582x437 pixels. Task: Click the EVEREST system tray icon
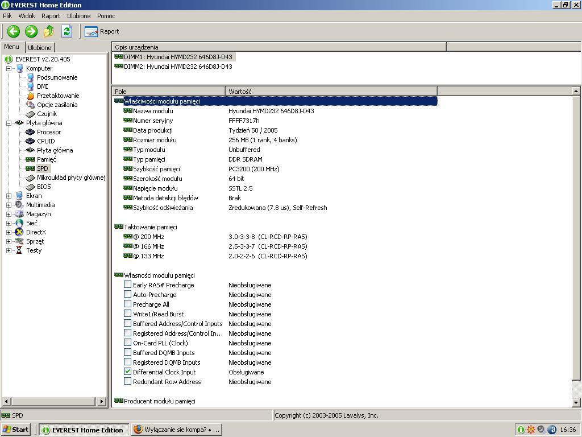coord(521,430)
